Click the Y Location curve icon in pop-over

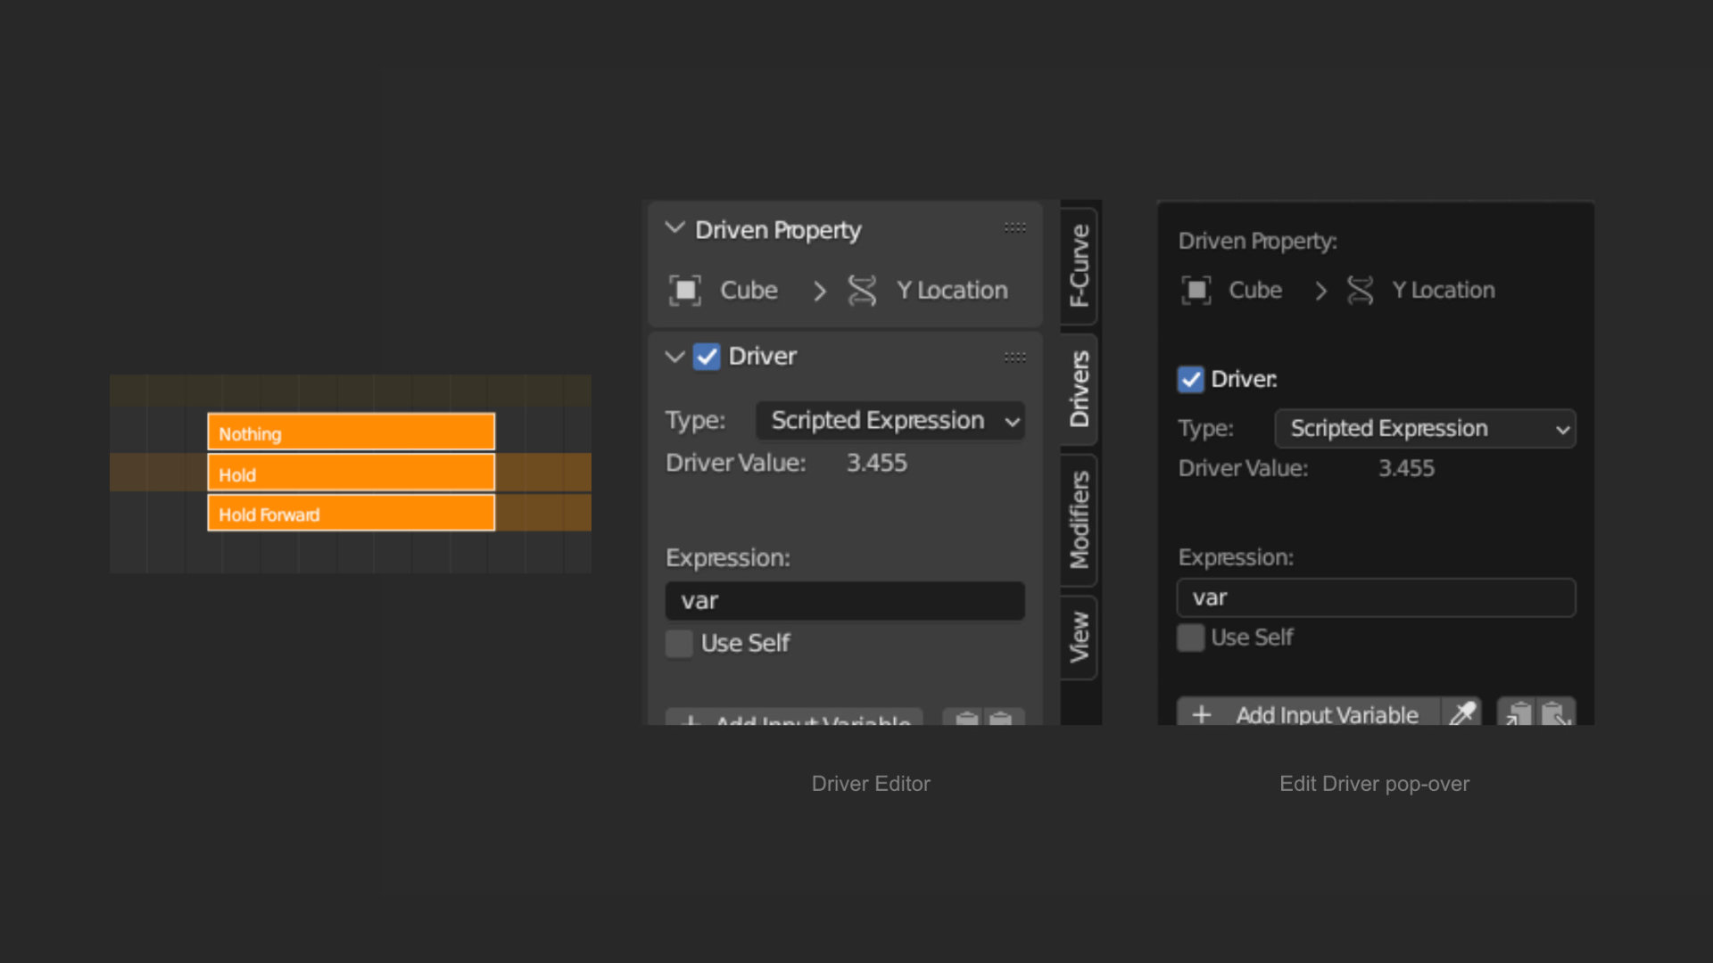click(x=1360, y=291)
